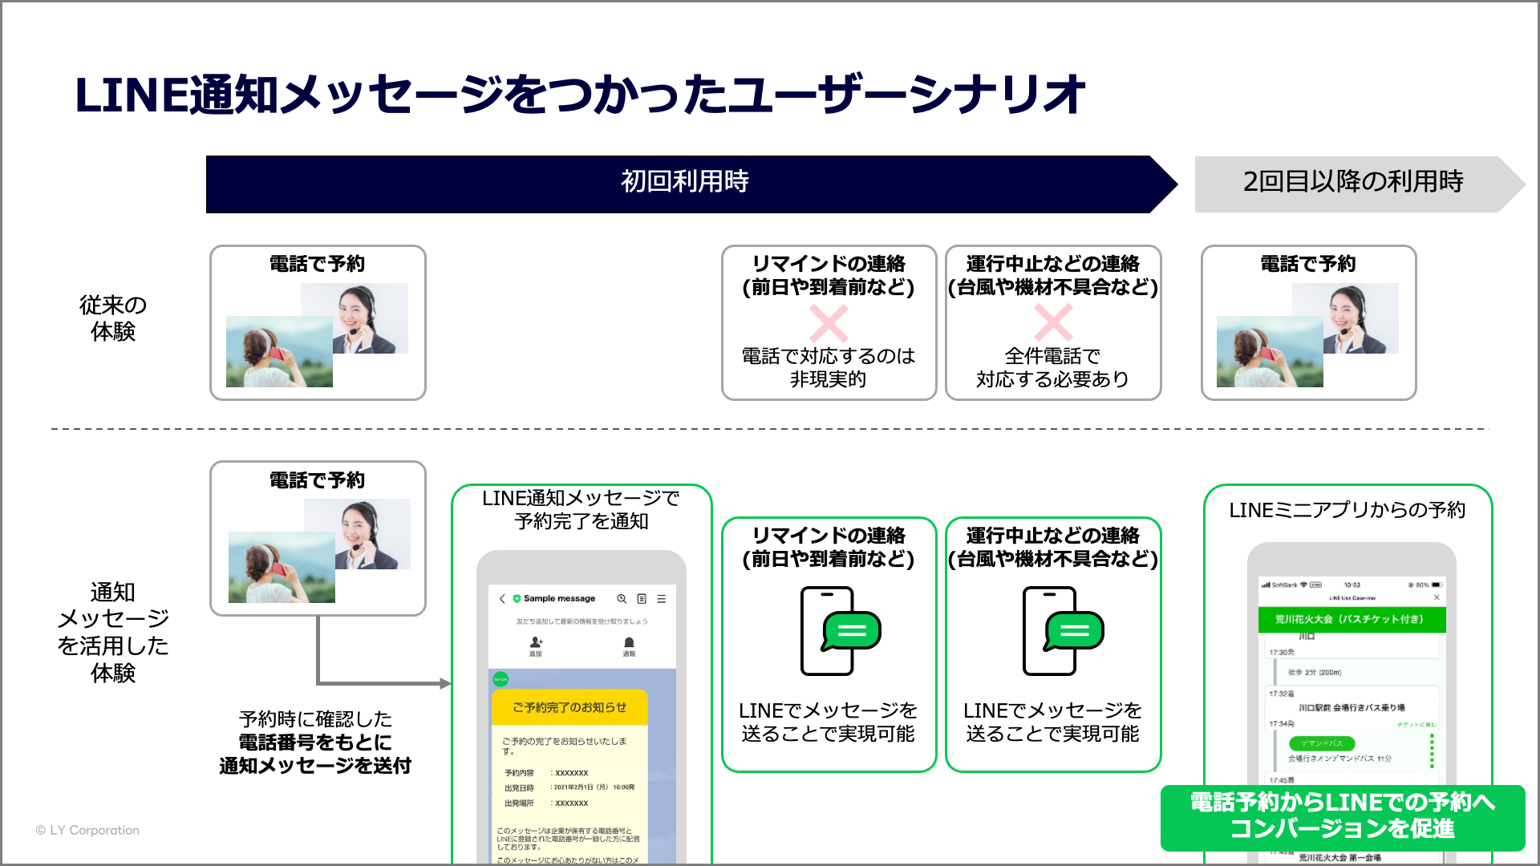This screenshot has width=1540, height=866.
Task: Click the woman-on-phone photo in the top-left 電話で予約 card
Action: pos(279,351)
